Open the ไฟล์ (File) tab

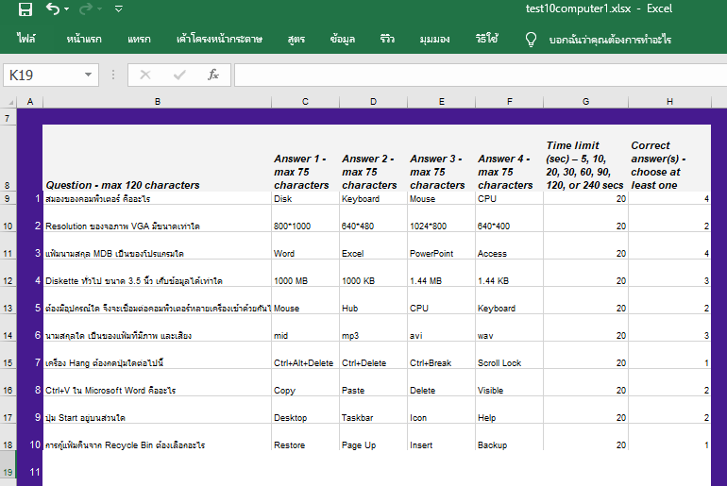pos(26,40)
